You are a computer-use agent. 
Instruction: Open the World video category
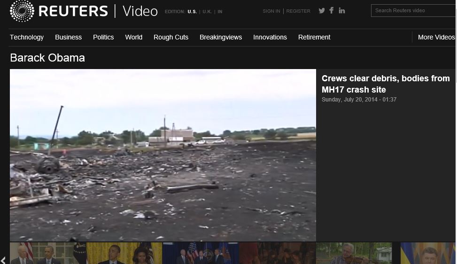(134, 37)
